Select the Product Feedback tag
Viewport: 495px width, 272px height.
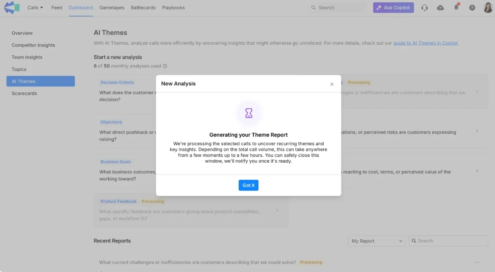118,201
